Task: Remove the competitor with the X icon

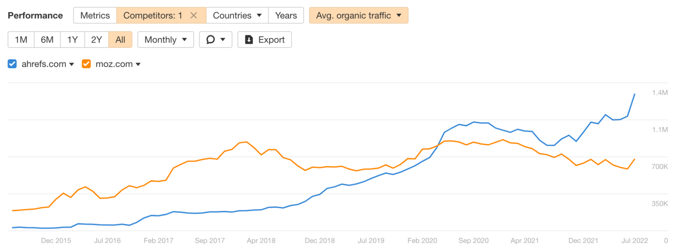Action: [x=194, y=15]
